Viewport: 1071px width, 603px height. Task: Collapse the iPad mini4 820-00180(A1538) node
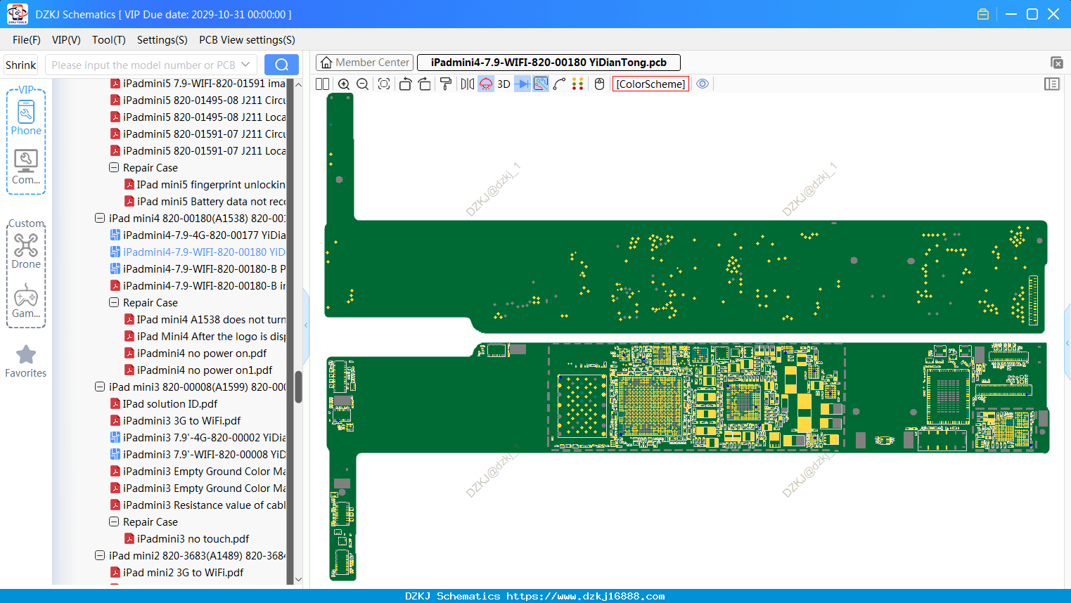pos(100,219)
